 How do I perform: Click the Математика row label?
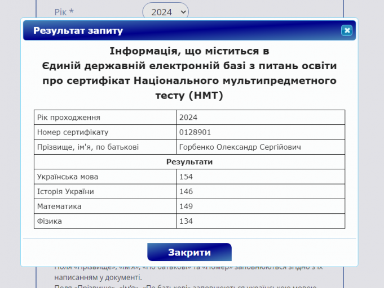point(59,206)
